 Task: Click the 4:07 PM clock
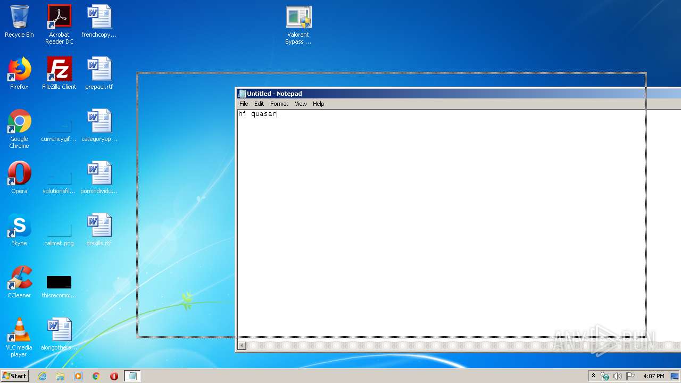pos(653,376)
